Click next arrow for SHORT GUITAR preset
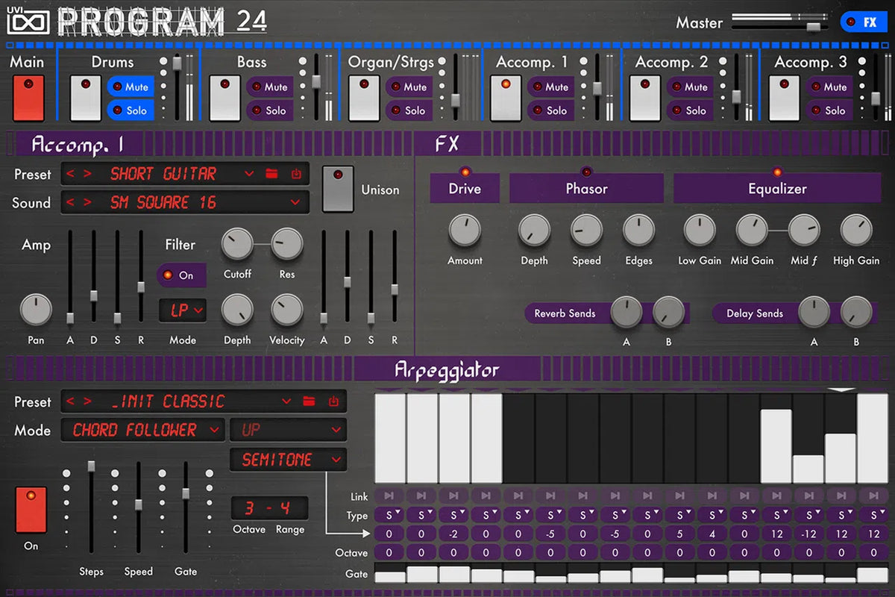Viewport: 895px width, 597px height. [88, 174]
